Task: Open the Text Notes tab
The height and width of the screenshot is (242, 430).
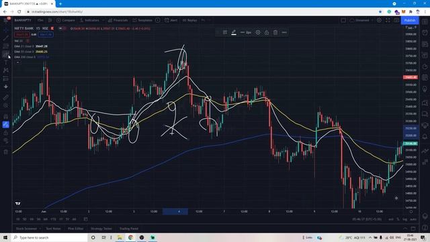Action: coord(53,229)
